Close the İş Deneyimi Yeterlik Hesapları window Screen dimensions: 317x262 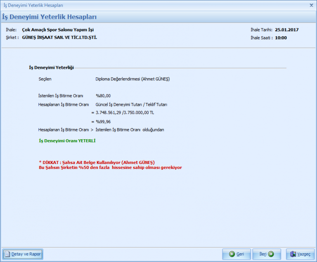point(311,5)
